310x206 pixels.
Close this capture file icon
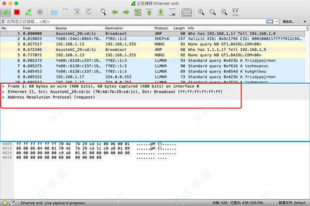pyautogui.click(x=78, y=12)
